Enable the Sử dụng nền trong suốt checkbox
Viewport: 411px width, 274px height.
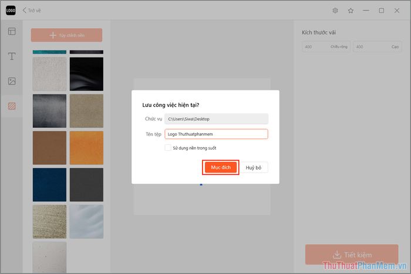click(x=168, y=148)
